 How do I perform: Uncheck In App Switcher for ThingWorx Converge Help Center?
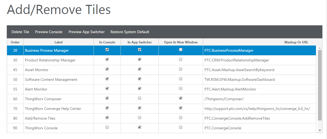(x=140, y=108)
